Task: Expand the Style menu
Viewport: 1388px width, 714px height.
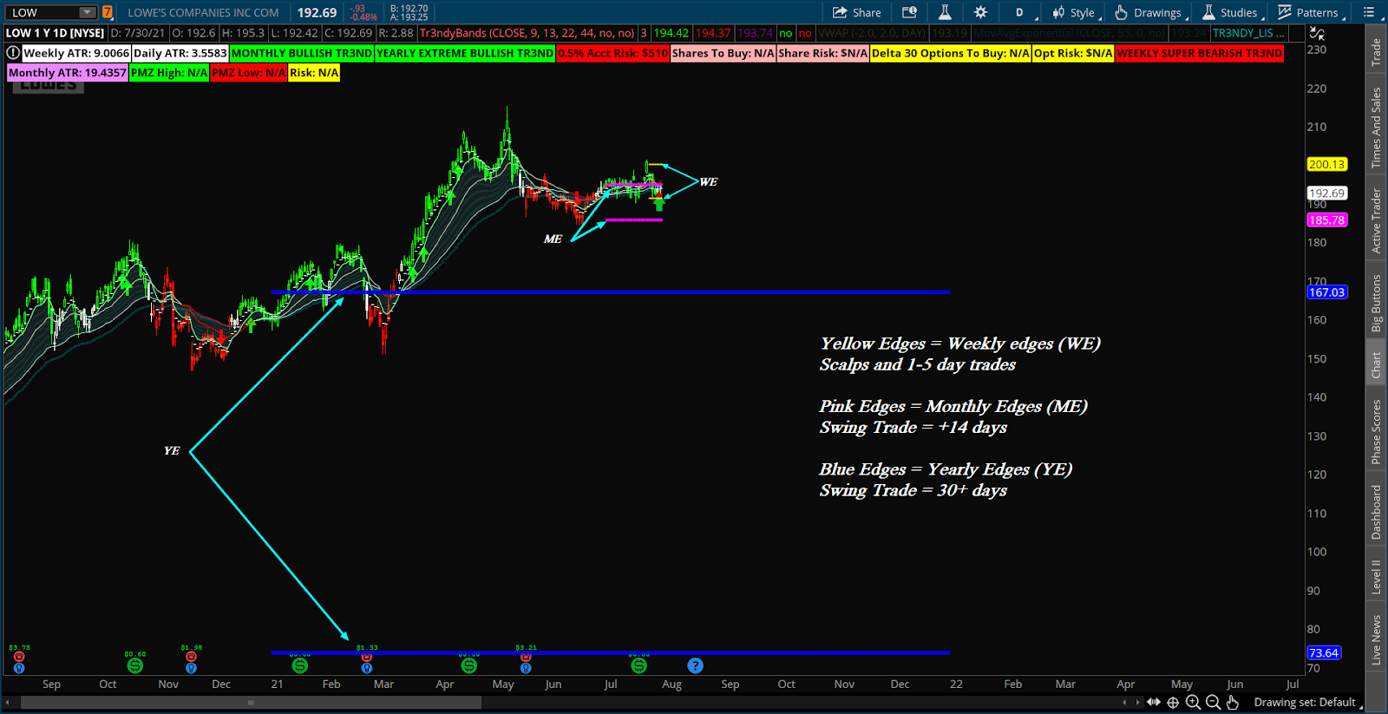Action: click(x=1074, y=12)
